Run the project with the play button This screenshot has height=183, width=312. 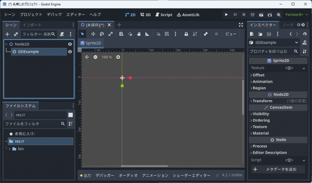click(226, 15)
